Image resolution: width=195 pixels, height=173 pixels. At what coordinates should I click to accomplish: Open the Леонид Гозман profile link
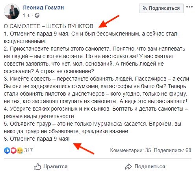pyautogui.click(x=43, y=8)
